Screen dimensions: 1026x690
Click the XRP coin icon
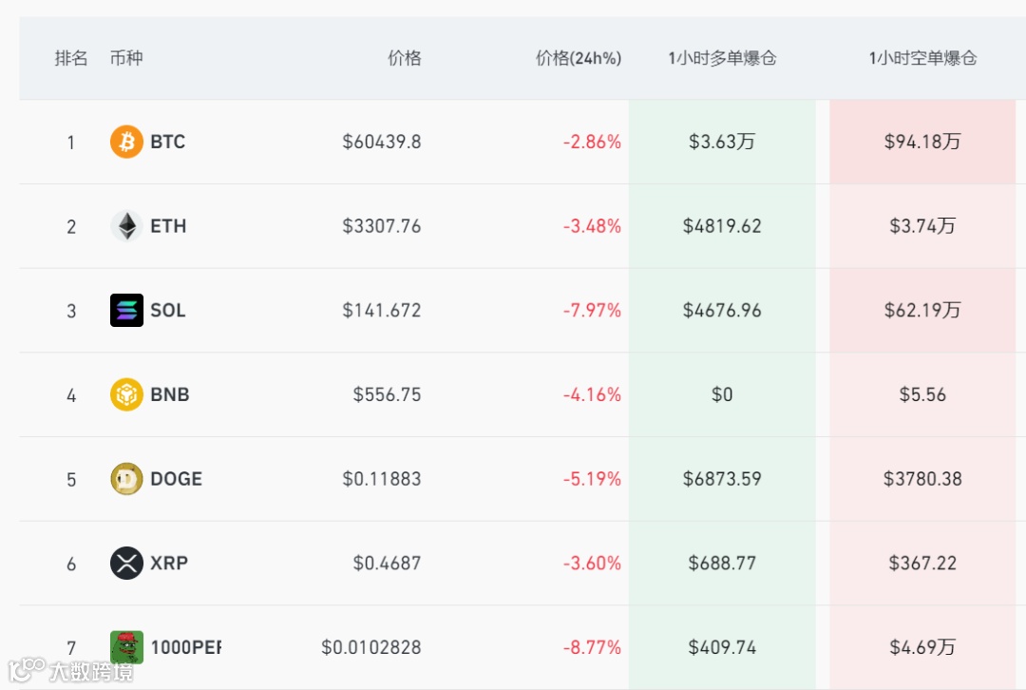click(126, 563)
